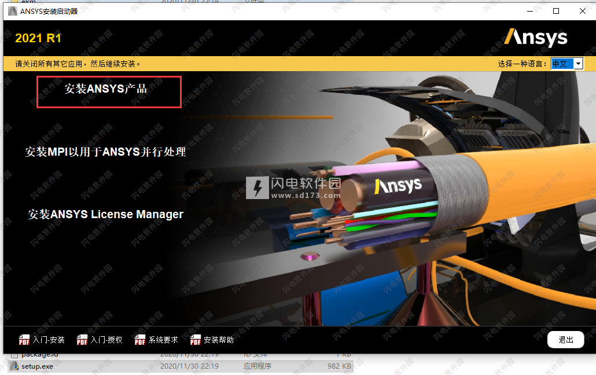Click the 入门-安装 text link
596x375 pixels.
(49, 340)
